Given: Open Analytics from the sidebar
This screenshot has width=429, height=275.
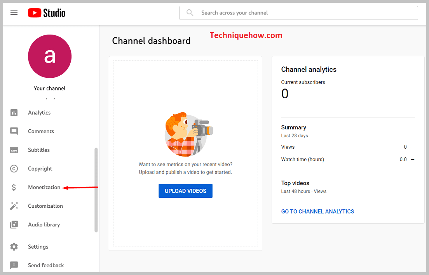Looking at the screenshot, I should click(x=39, y=113).
